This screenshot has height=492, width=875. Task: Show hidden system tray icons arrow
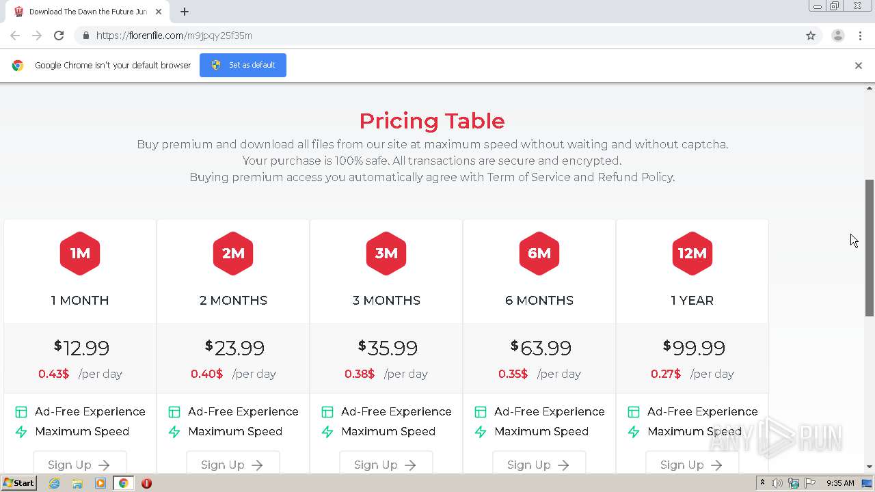tap(762, 483)
